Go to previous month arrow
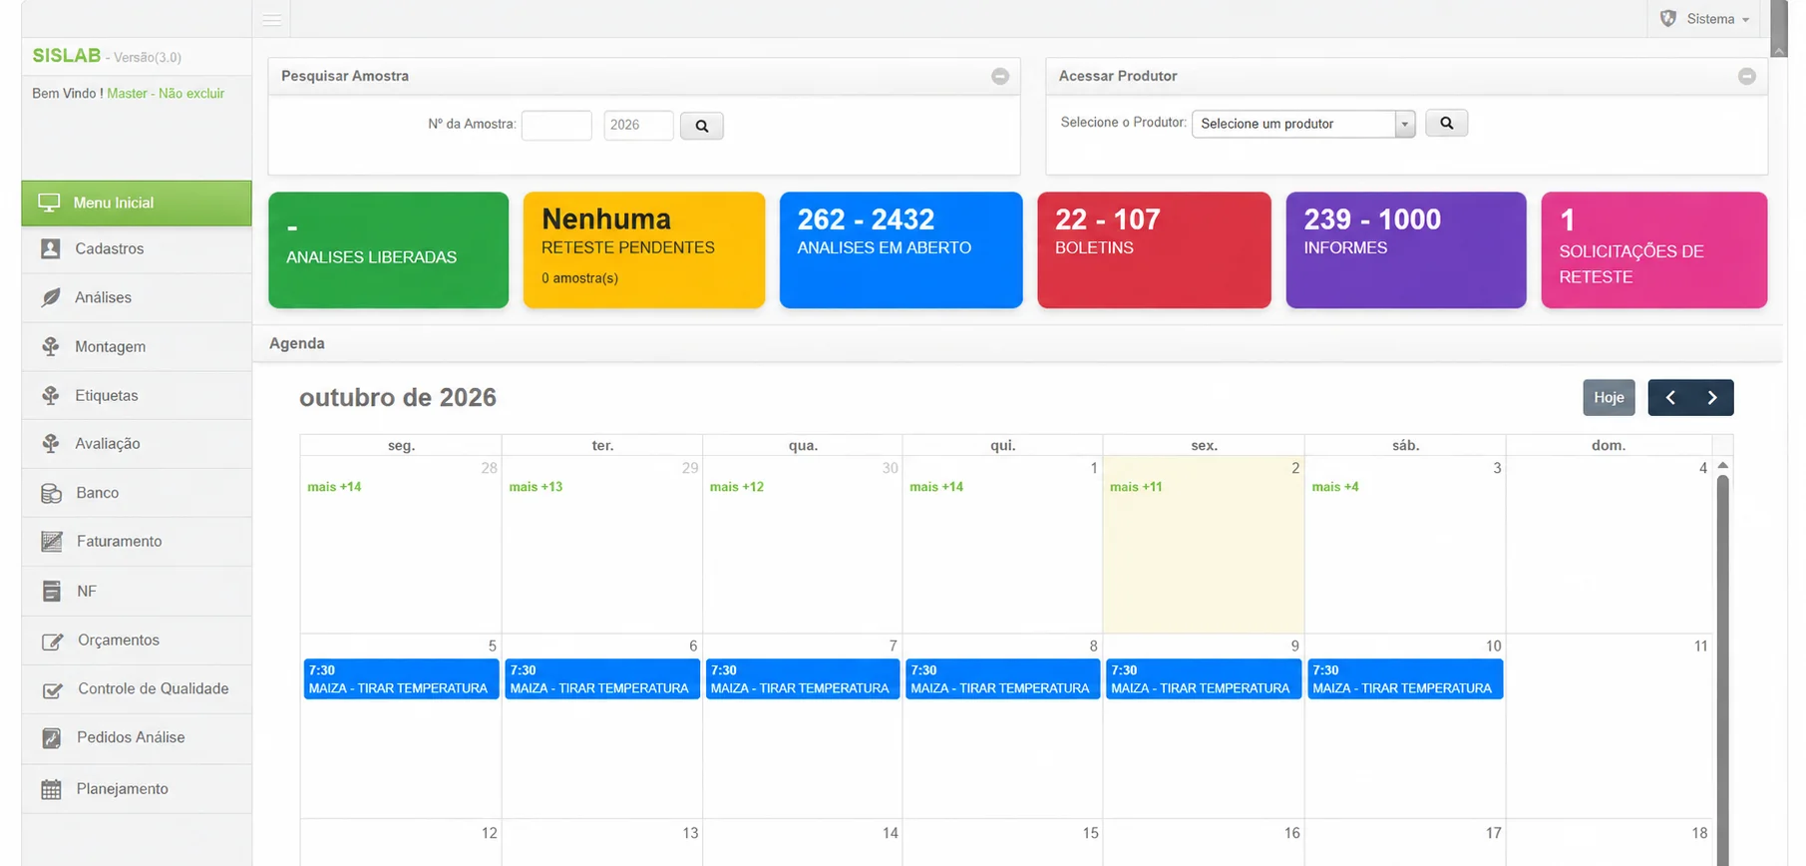Image resolution: width=1806 pixels, height=866 pixels. pyautogui.click(x=1669, y=397)
